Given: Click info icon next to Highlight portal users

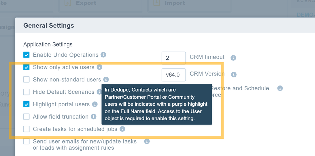Looking at the screenshot, I should 95,104.
